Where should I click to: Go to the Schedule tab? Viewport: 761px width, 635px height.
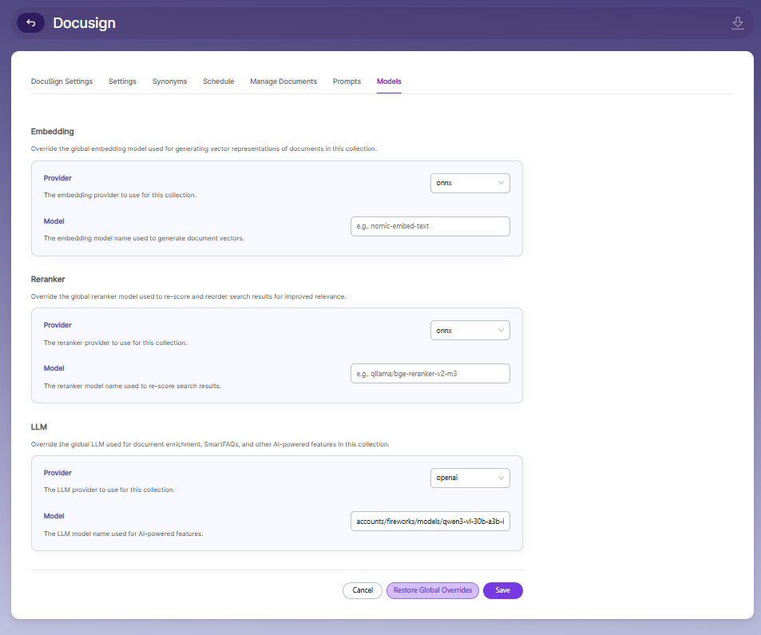coord(219,81)
